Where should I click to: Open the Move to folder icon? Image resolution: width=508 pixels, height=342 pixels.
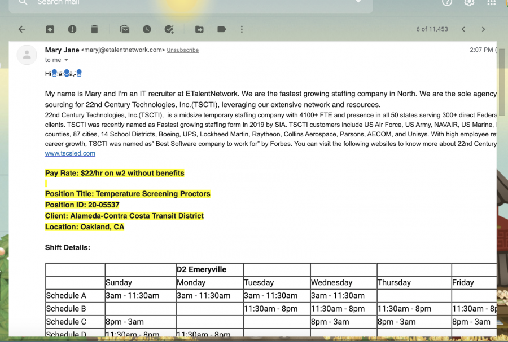click(x=199, y=29)
